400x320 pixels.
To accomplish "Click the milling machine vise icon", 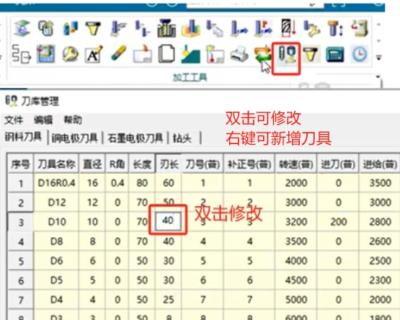I will tap(166, 28).
